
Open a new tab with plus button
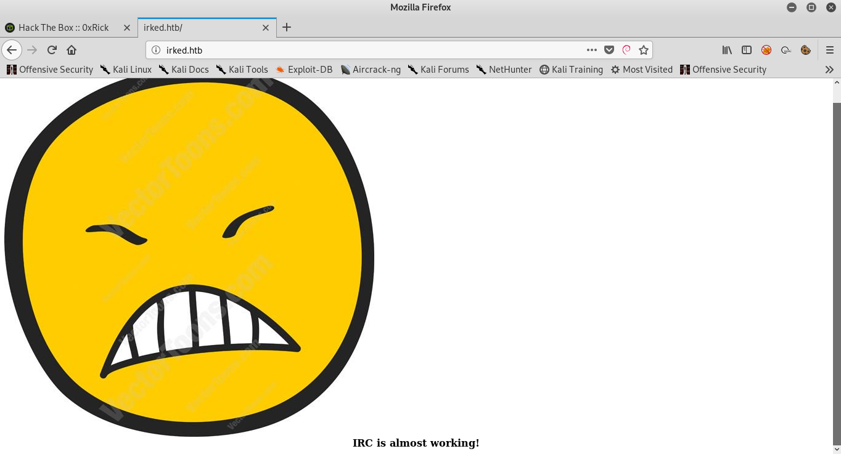point(287,27)
